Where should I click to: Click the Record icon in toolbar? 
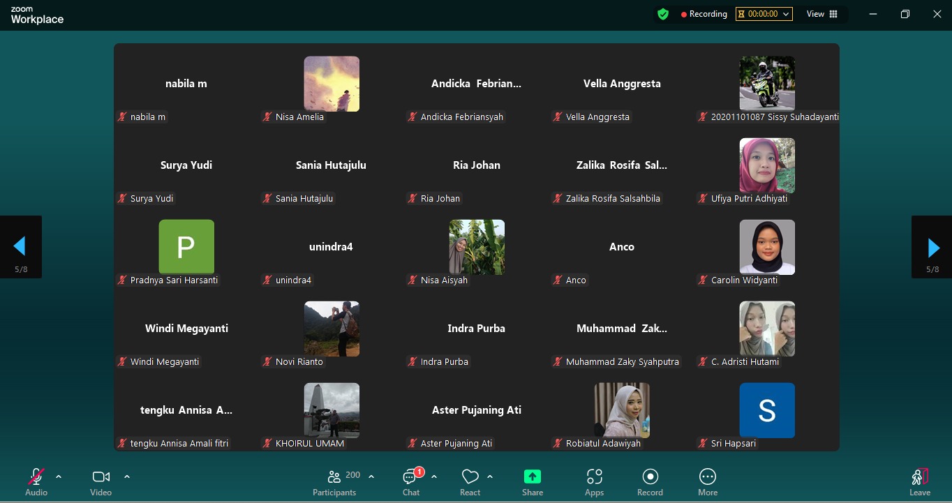point(650,477)
